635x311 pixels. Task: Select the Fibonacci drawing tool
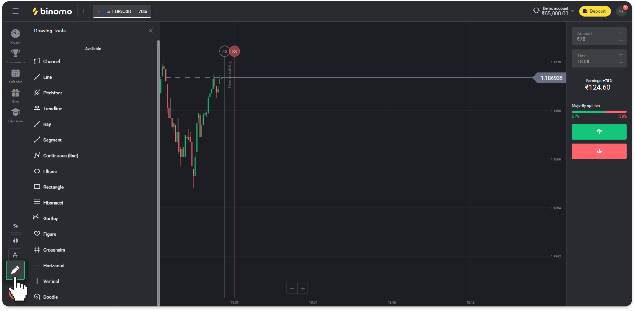click(x=53, y=203)
